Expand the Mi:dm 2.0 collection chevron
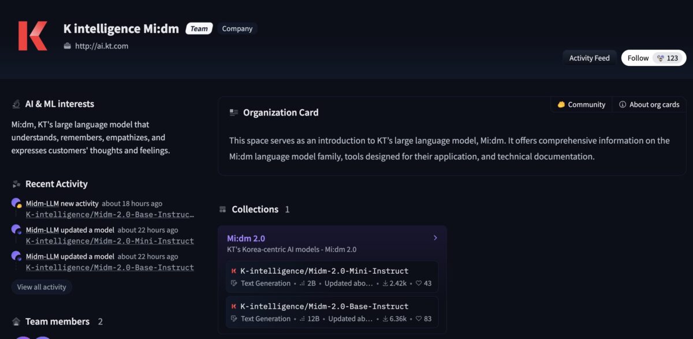 click(x=435, y=238)
